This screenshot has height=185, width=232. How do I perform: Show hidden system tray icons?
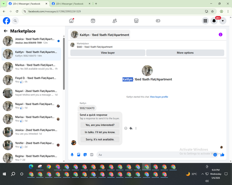pos(202,174)
